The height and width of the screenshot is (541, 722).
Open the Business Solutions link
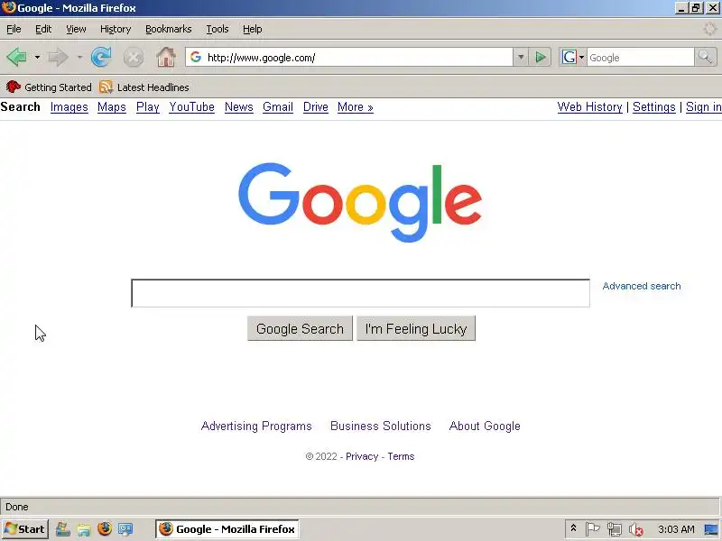[x=381, y=426]
